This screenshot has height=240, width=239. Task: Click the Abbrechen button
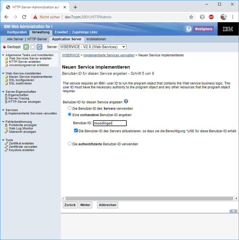tap(108, 205)
